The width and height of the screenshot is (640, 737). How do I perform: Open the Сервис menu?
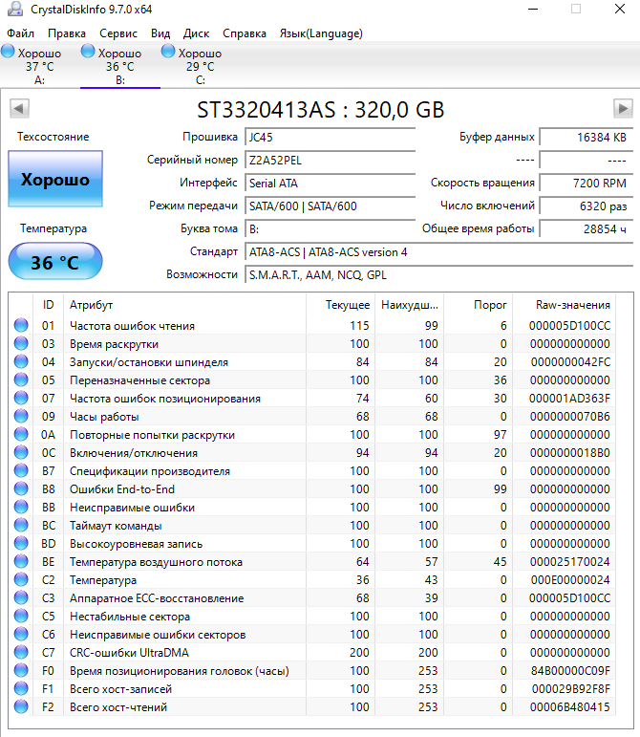click(x=118, y=33)
